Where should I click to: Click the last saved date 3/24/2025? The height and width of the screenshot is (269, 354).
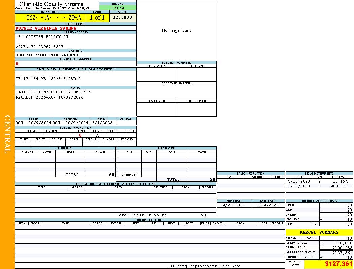[x=267, y=205]
